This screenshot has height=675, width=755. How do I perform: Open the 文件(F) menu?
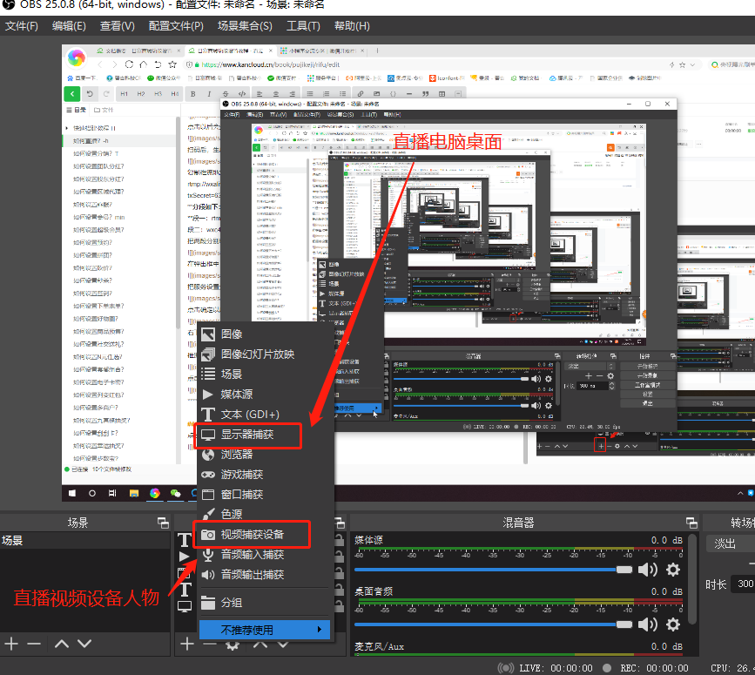click(x=22, y=26)
